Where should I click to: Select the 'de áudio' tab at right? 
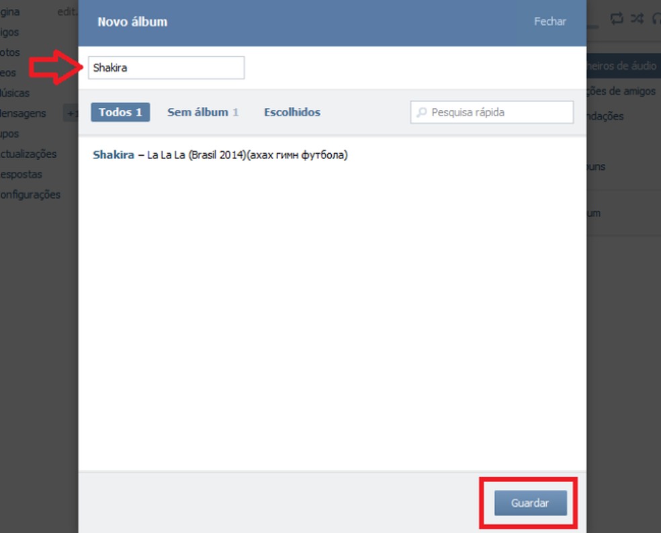(x=623, y=66)
